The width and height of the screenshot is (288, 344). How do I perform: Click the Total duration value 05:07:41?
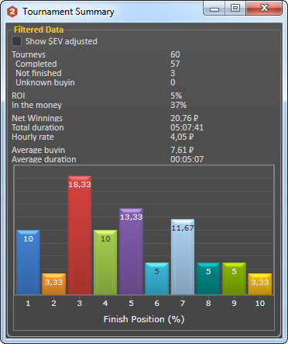(187, 127)
